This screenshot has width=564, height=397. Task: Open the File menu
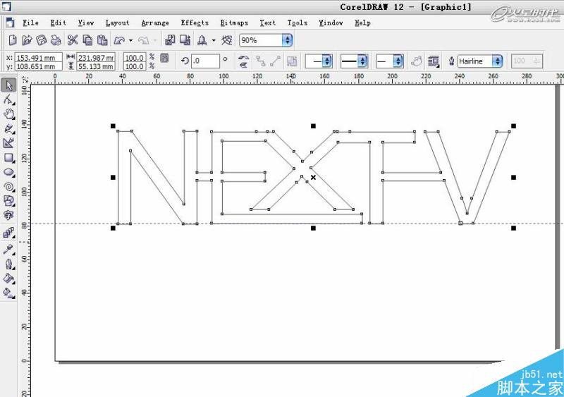click(x=30, y=23)
